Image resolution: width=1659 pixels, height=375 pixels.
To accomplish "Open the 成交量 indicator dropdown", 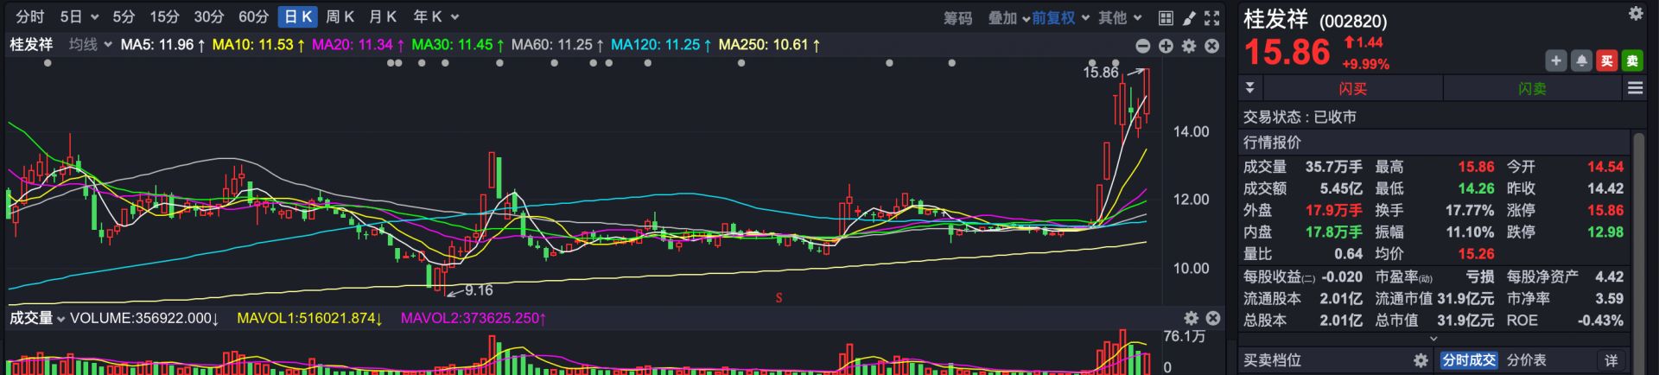I will [x=37, y=318].
